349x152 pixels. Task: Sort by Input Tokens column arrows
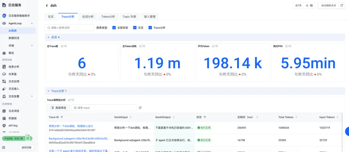(338, 117)
